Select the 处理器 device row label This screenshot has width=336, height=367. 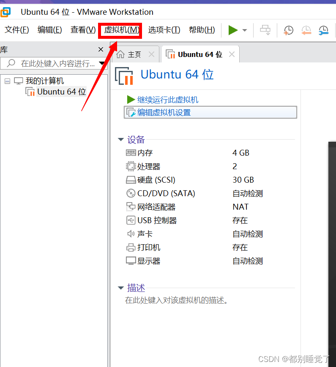point(149,166)
